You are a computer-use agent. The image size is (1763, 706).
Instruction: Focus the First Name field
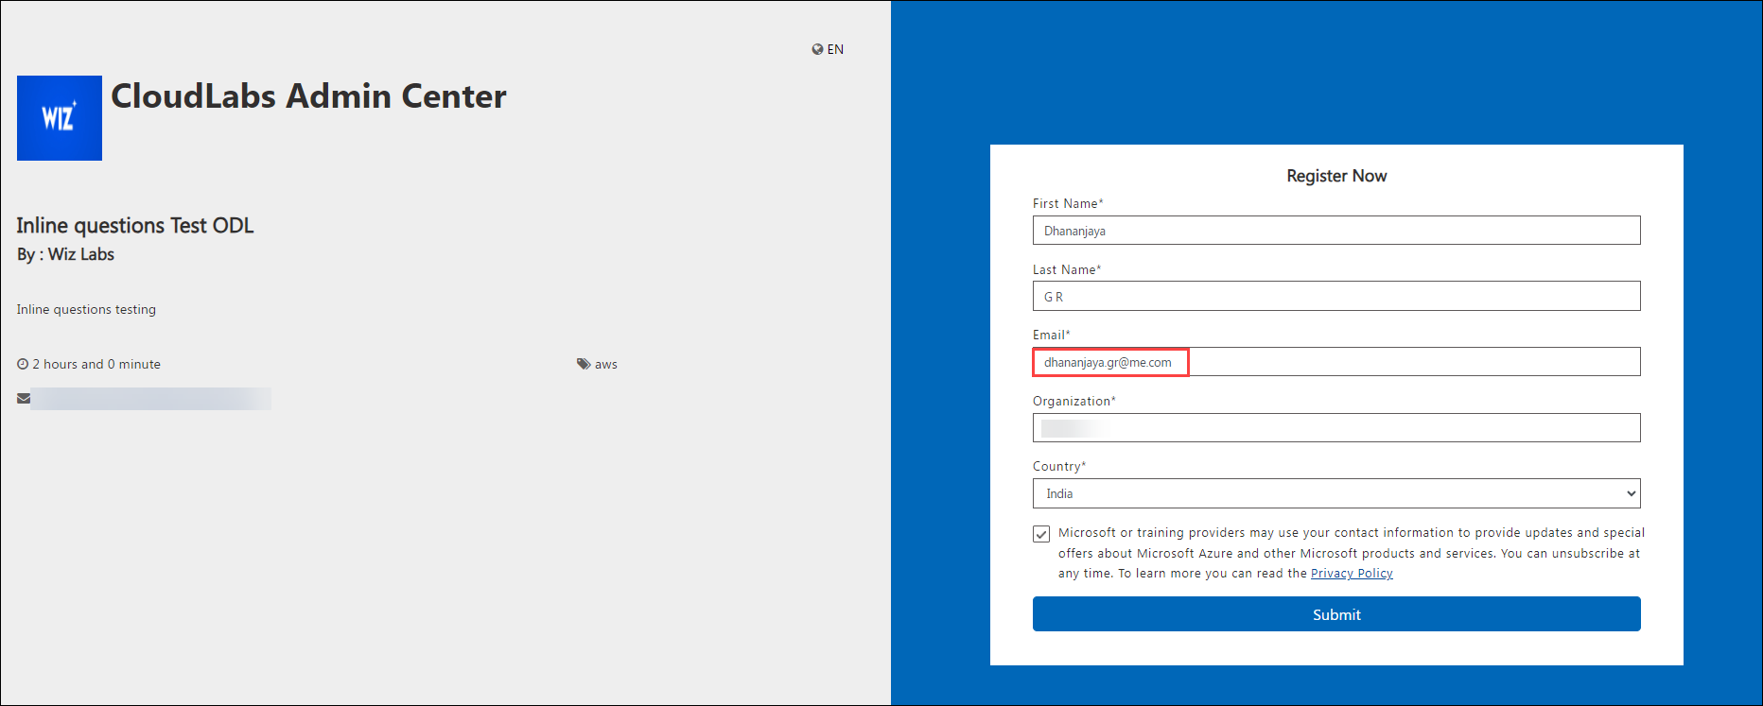point(1336,231)
